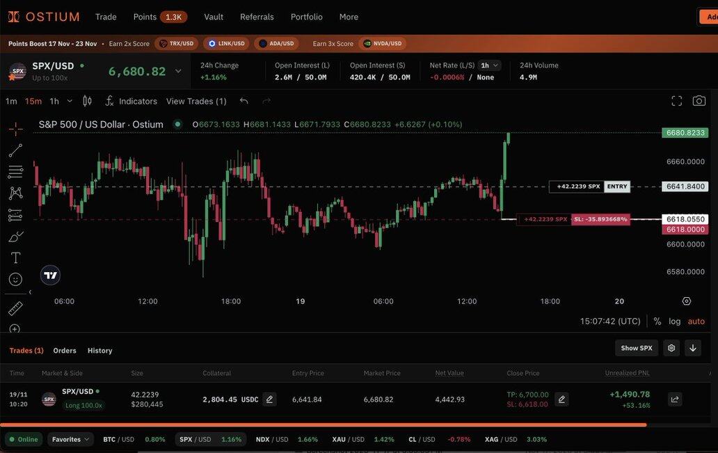The height and width of the screenshot is (453, 718).
Task: Enter fullscreen chart mode
Action: pyautogui.click(x=676, y=101)
